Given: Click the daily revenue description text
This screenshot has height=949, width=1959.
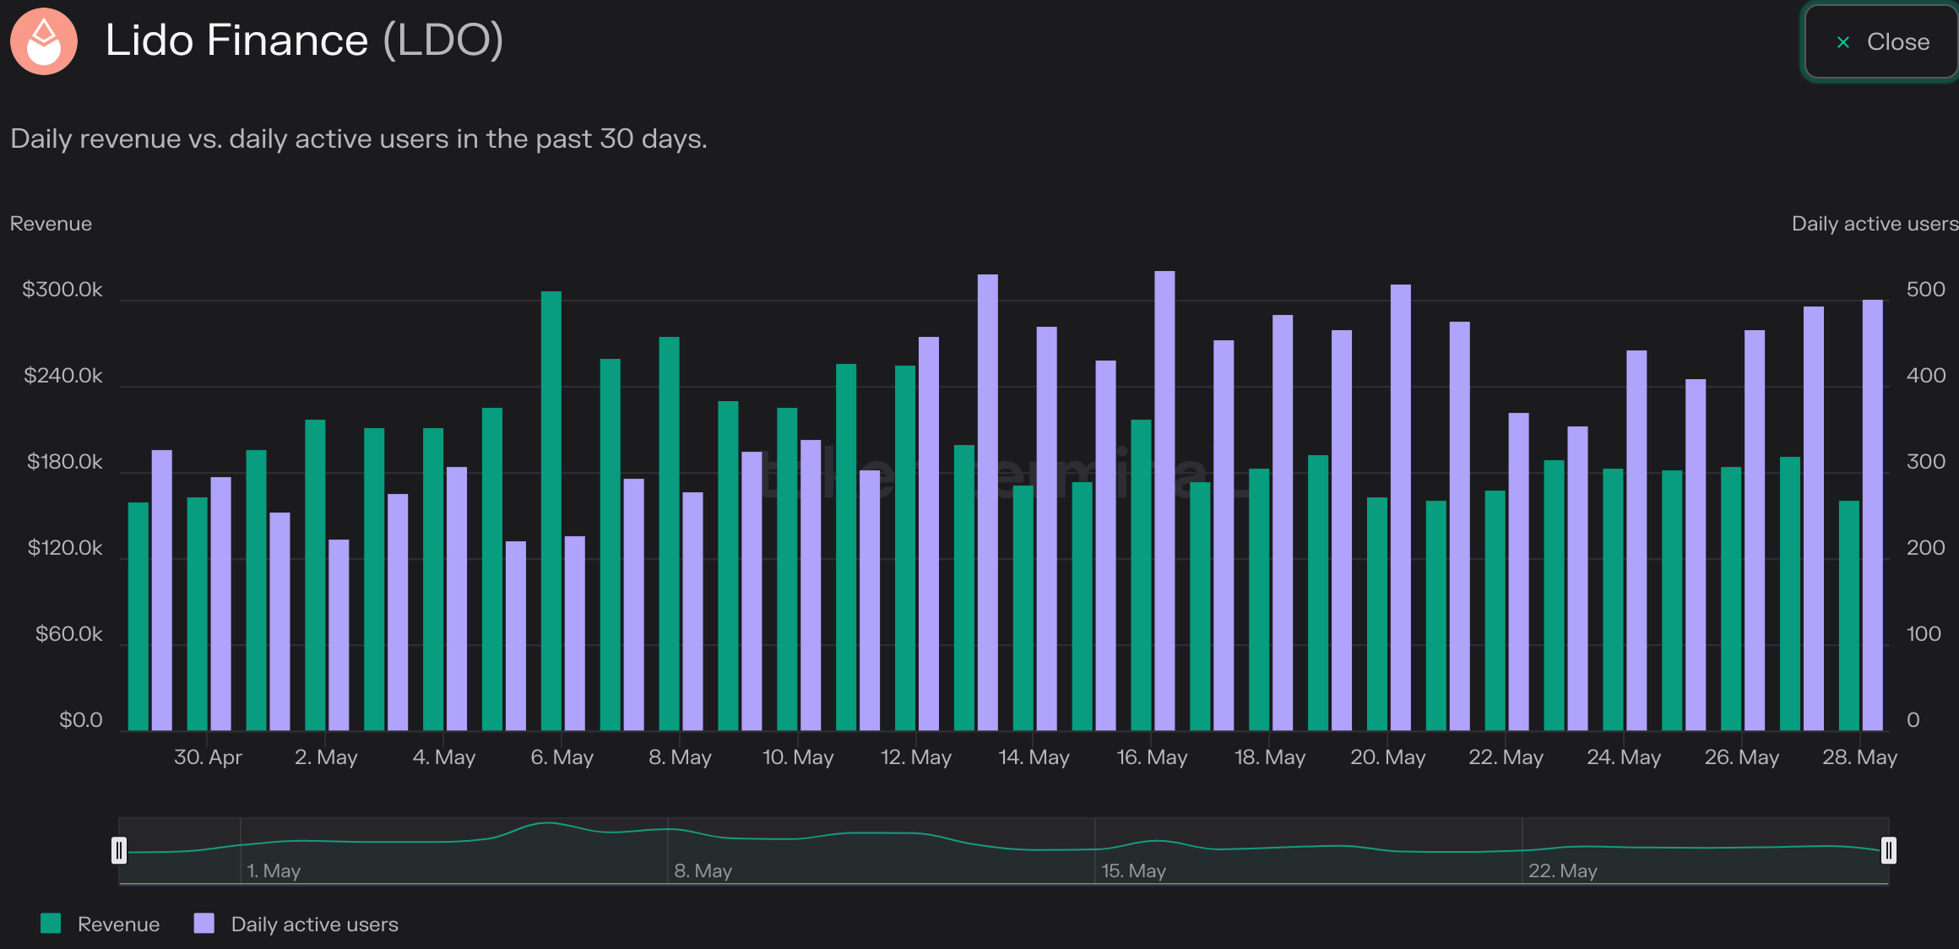Looking at the screenshot, I should [359, 138].
